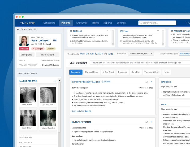Viewport: 190px width, 147px height.
Task: Click the back arrow to patient list
Action: click(x=18, y=29)
